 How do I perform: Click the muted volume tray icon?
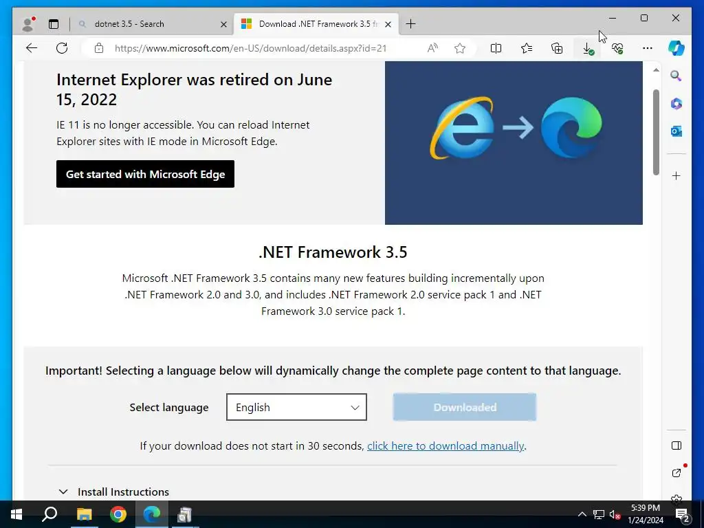coord(615,514)
